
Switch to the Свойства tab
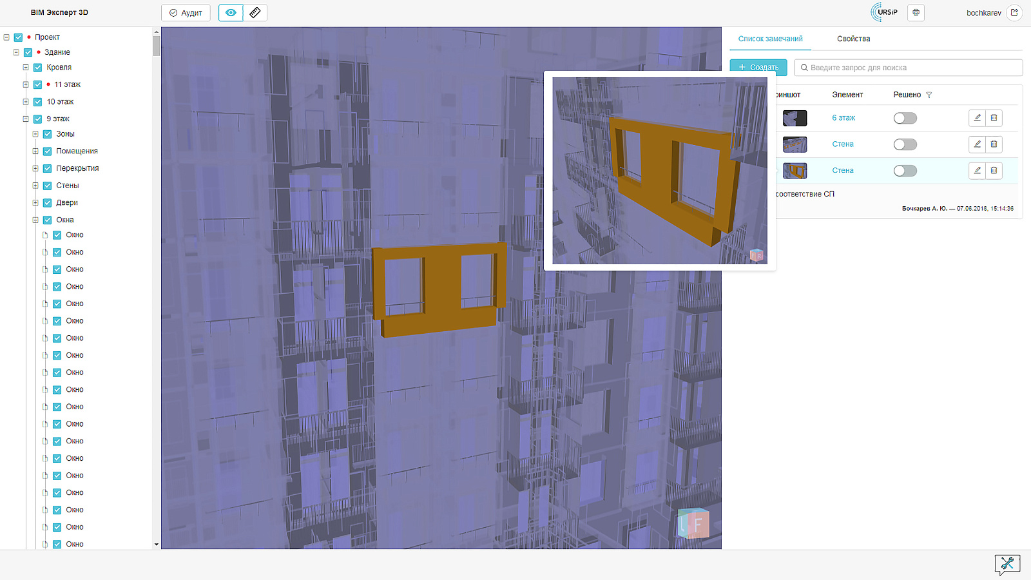853,39
